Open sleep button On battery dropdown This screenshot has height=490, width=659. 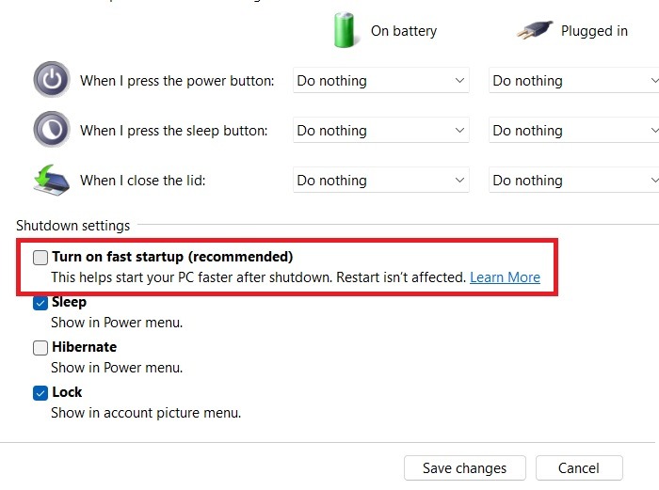pos(380,130)
